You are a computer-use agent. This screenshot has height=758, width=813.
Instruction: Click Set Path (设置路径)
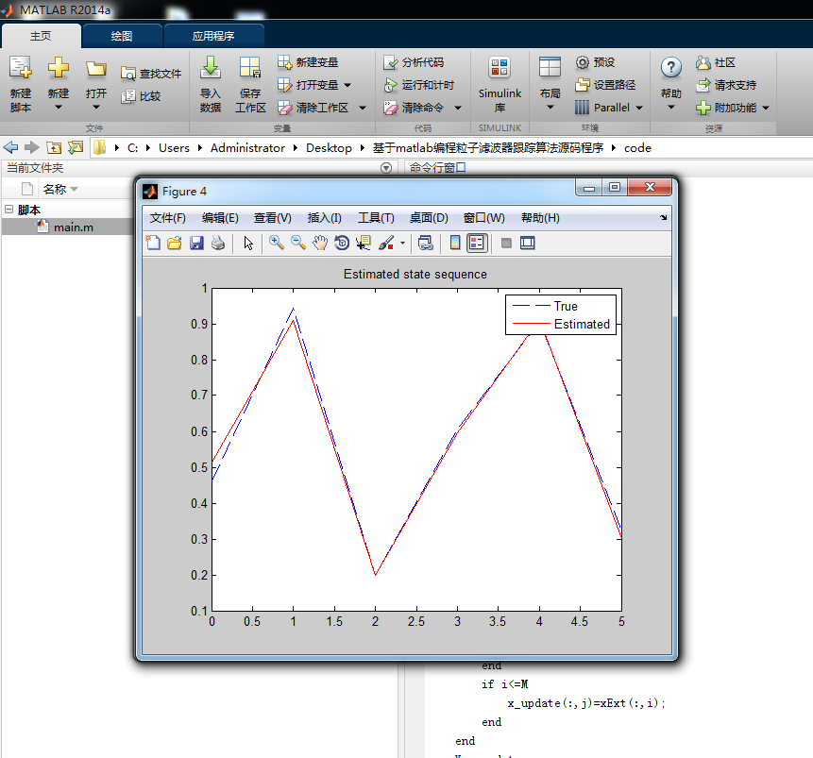click(605, 85)
